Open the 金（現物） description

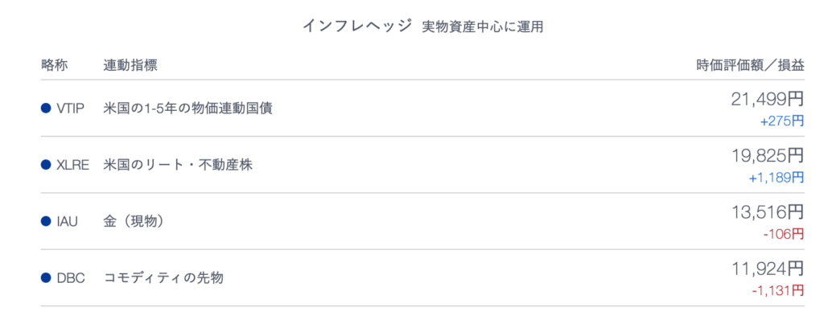[134, 221]
